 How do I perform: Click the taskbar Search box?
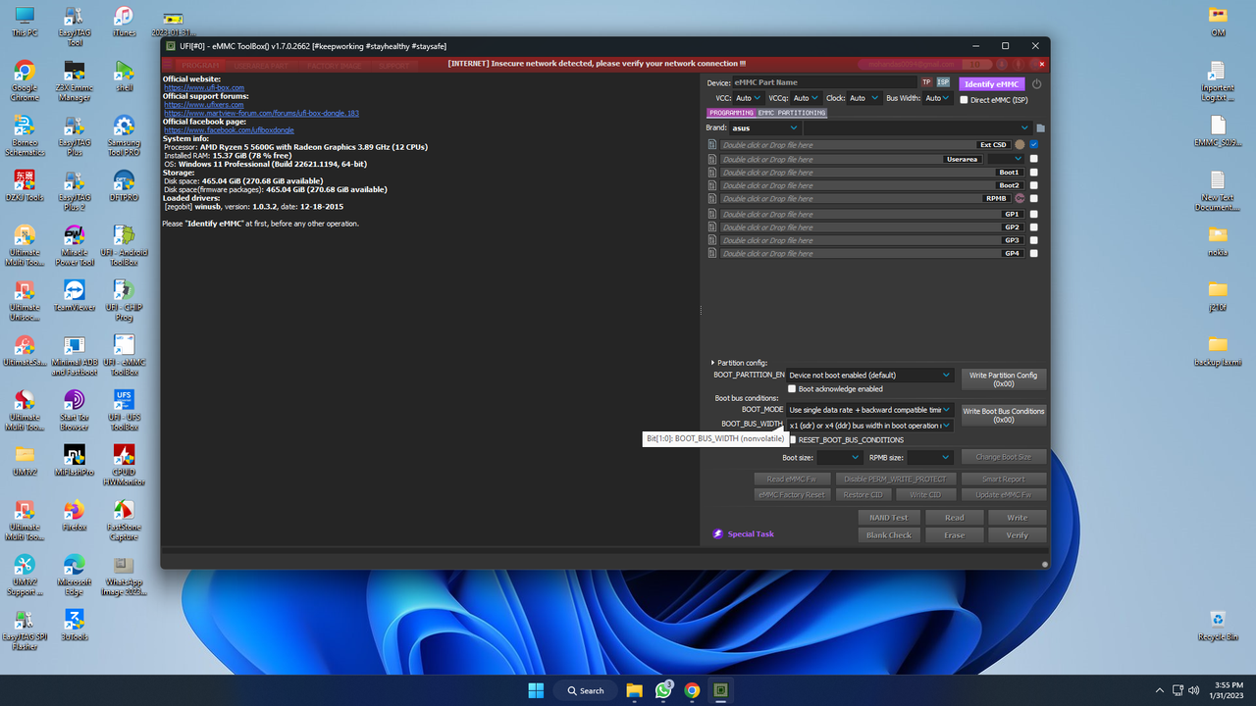(584, 690)
